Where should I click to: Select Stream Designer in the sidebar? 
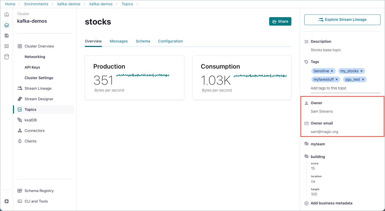pos(39,99)
